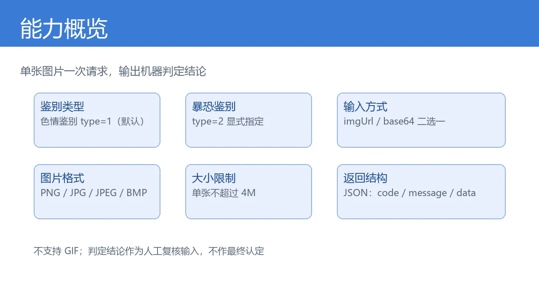The height and width of the screenshot is (303, 539).
Task: Click the 返回结构 card heading
Action: click(366, 178)
